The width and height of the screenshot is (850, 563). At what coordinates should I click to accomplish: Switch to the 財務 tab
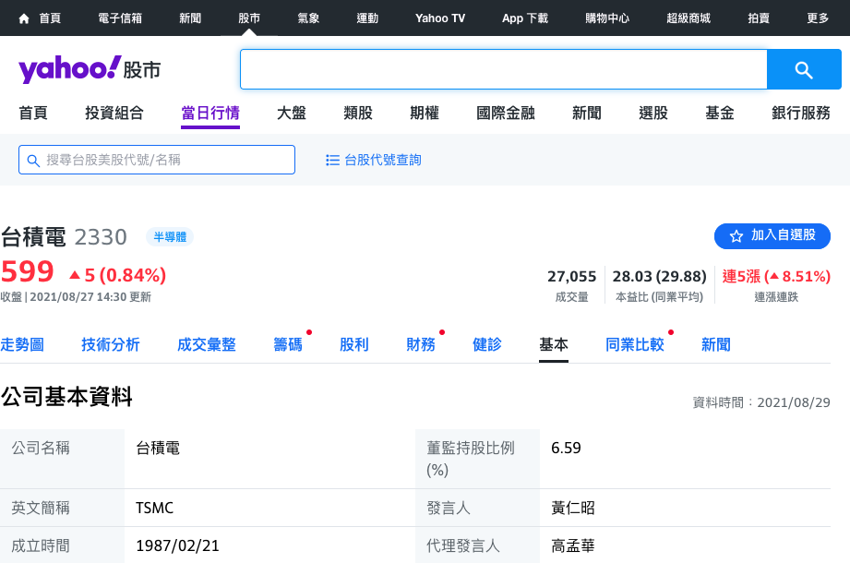click(421, 344)
